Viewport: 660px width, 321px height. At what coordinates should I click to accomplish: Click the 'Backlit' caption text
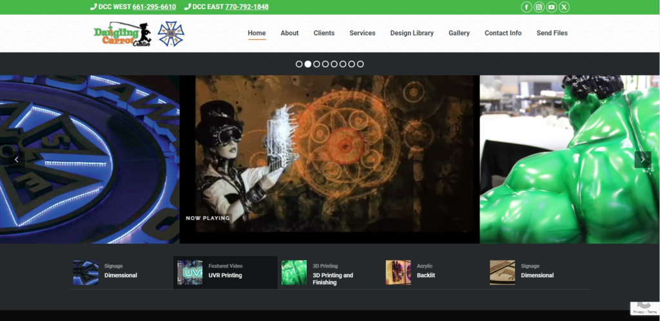coord(426,275)
